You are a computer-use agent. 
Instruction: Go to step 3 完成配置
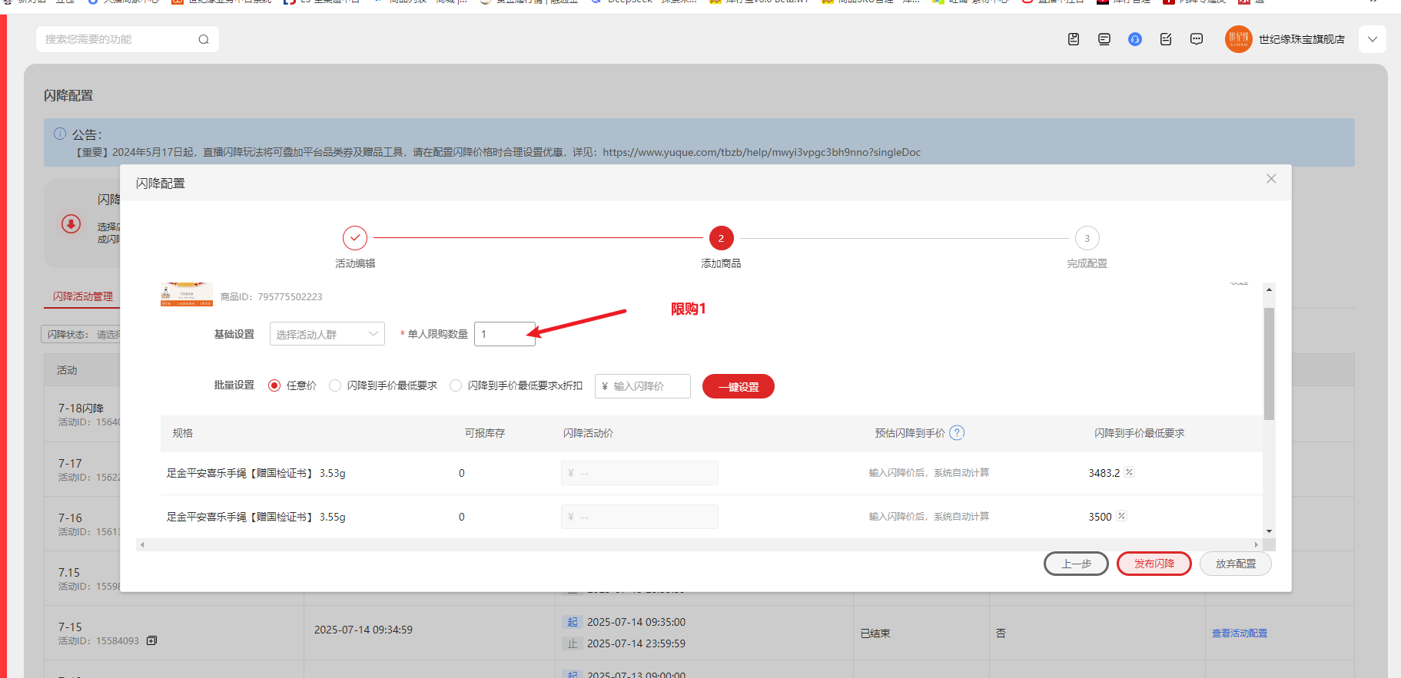(1086, 239)
